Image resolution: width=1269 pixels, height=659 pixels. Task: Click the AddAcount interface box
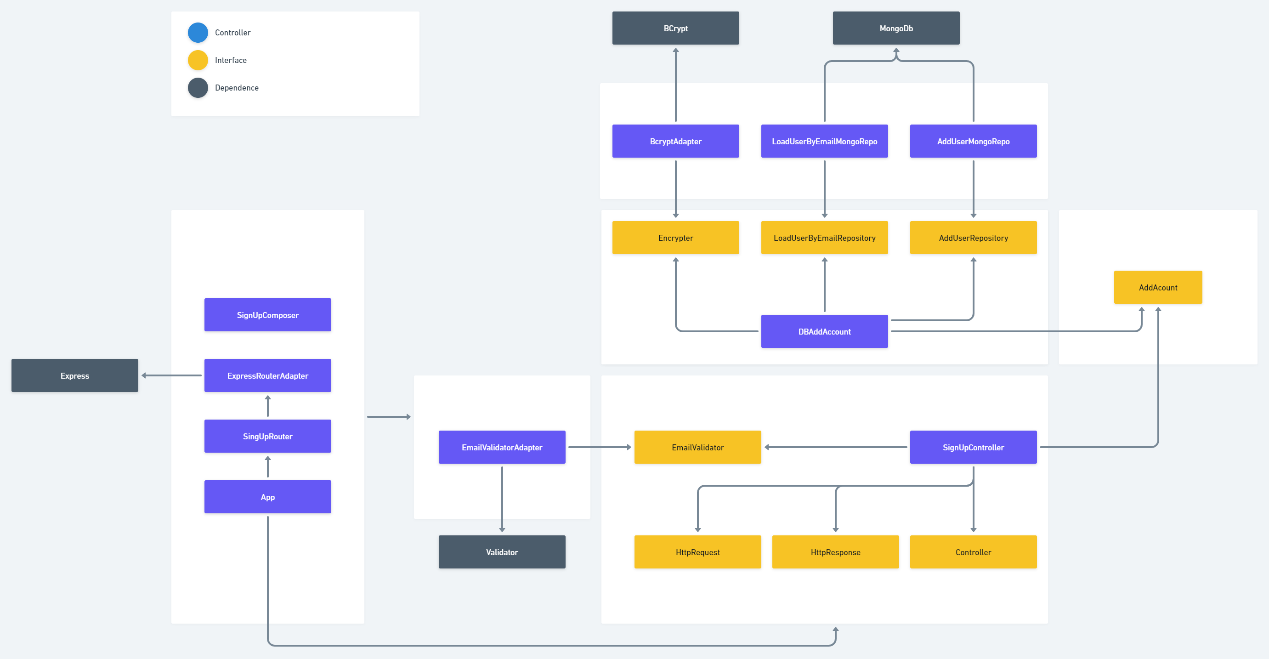(x=1157, y=287)
